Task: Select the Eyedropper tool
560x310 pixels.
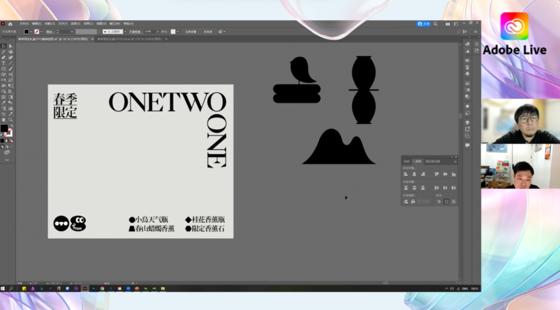Action: [x=3, y=103]
